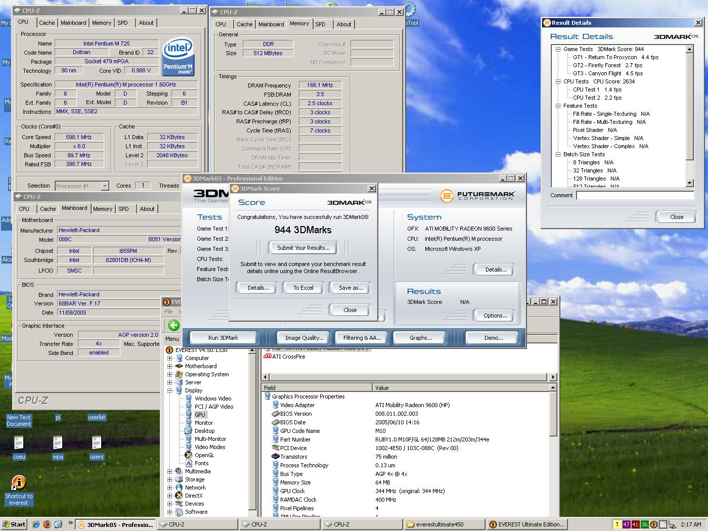Click the Network globe icon in EVEREST tree
The height and width of the screenshot is (531, 708).
pos(179,488)
